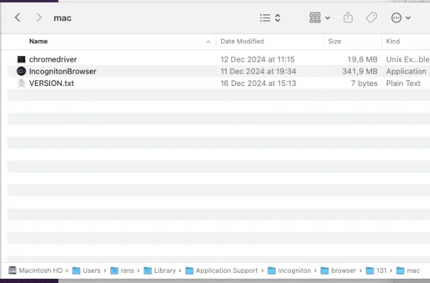Open the More actions ellipsis menu
Viewport: 430px width, 283px height.
(400, 18)
